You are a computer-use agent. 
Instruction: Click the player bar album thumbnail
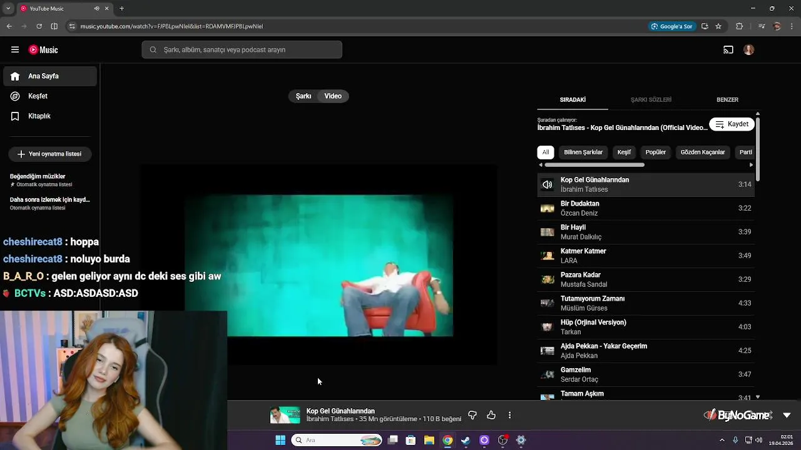tap(285, 415)
